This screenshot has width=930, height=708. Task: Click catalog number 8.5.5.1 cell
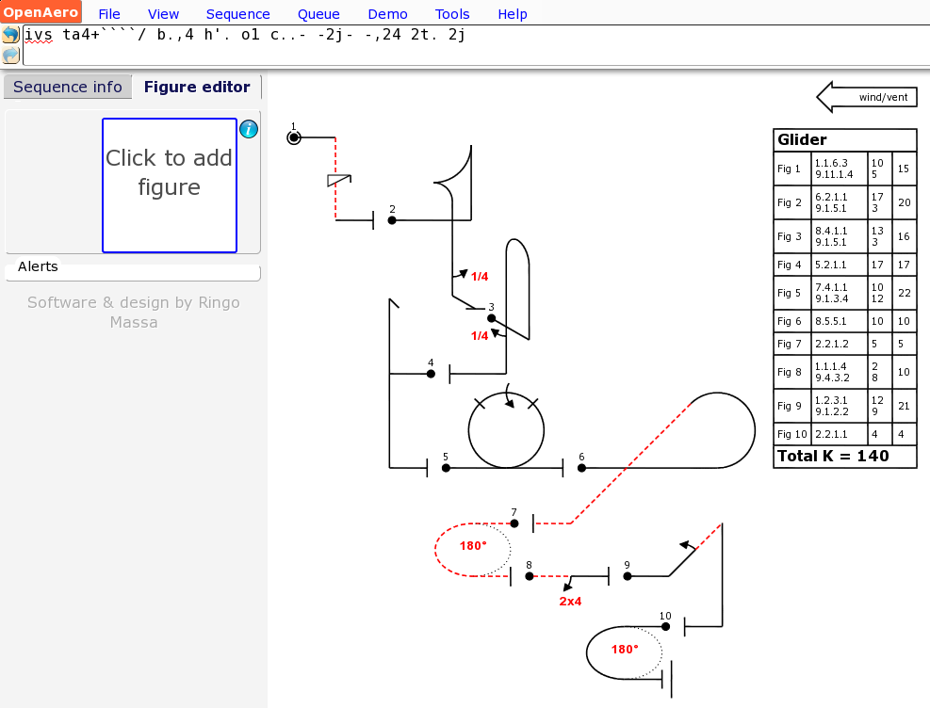pyautogui.click(x=839, y=321)
